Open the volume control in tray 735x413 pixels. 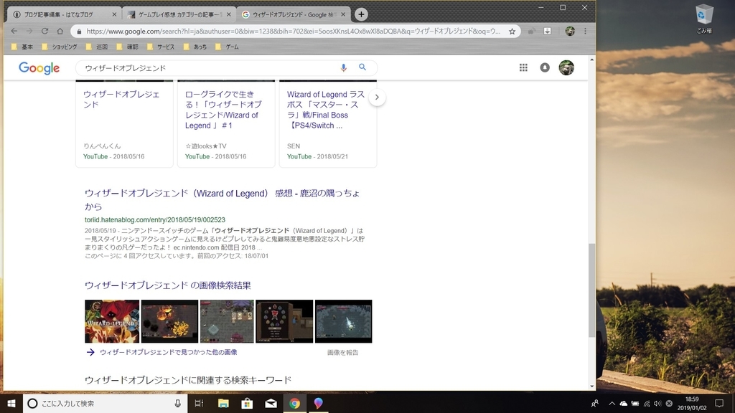(x=657, y=403)
